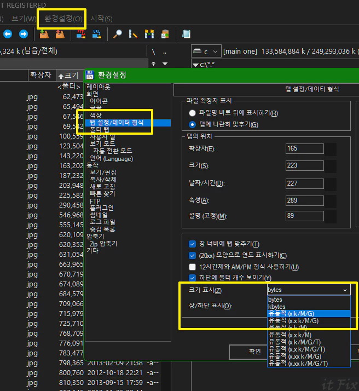The image size is (359, 391).
Task: Select 보기 모드 in the settings tree
Action: (x=102, y=143)
